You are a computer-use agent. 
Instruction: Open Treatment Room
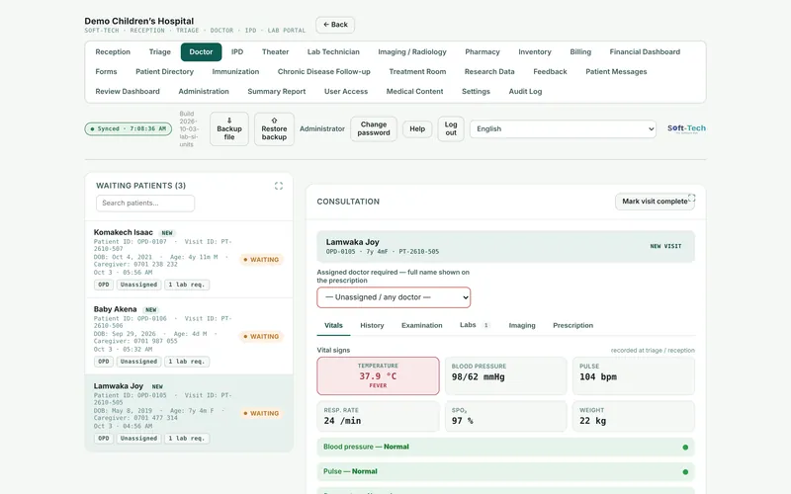pos(417,71)
